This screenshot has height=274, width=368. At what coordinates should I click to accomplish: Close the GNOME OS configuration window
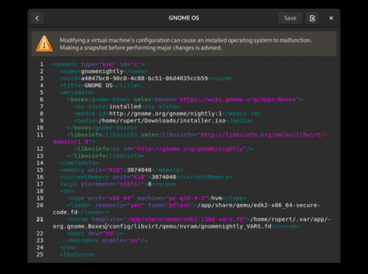coord(331,18)
